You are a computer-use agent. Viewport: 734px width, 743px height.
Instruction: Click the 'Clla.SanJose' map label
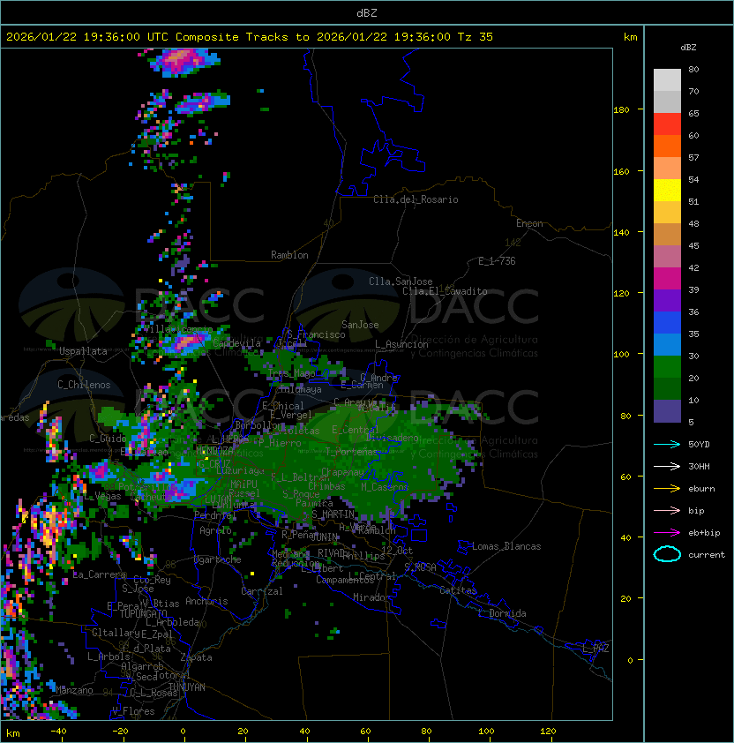[401, 281]
